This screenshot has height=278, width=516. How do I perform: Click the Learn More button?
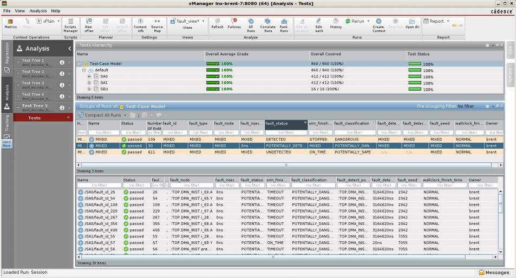click(7, 144)
